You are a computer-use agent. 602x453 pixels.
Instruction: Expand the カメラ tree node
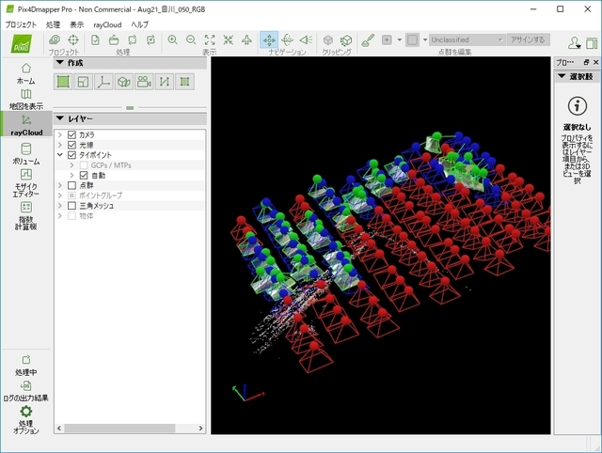coord(60,134)
